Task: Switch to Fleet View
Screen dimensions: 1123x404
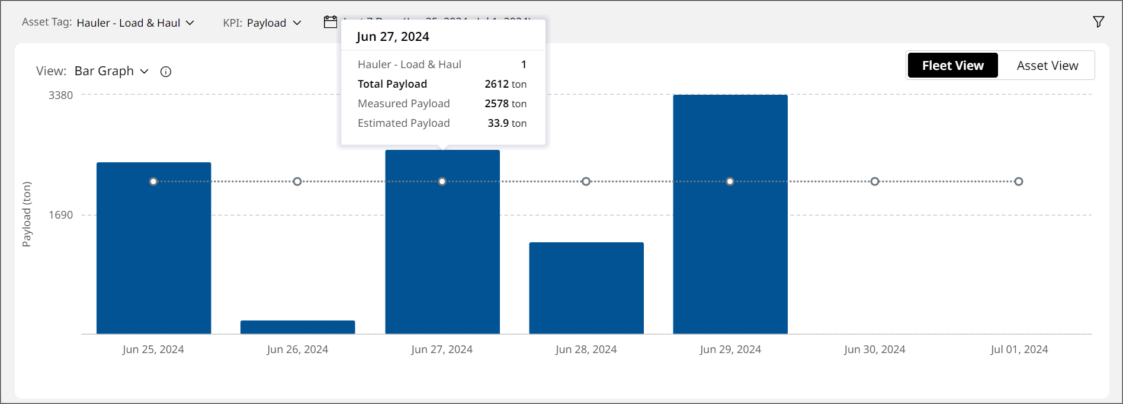Action: pyautogui.click(x=952, y=66)
